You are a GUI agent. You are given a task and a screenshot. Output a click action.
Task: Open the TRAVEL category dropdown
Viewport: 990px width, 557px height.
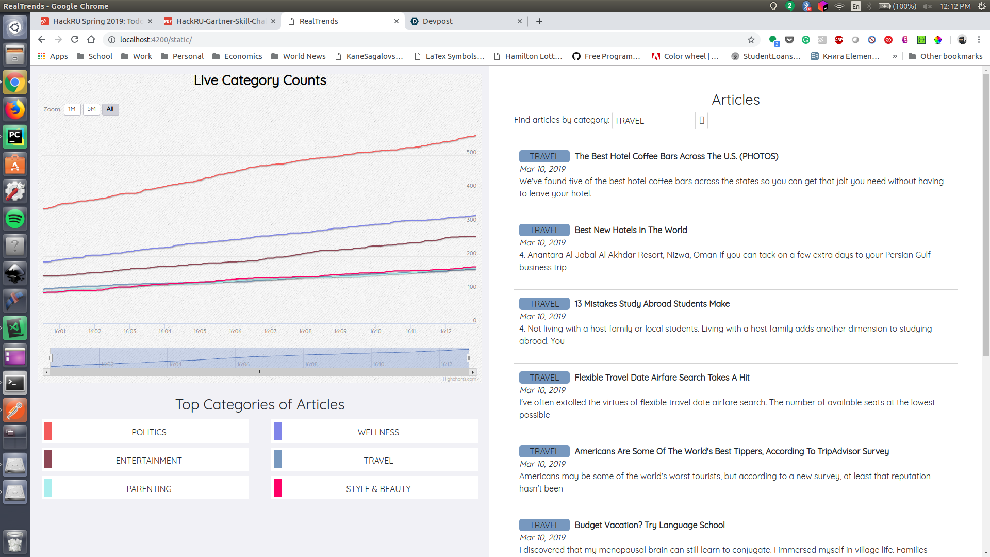pyautogui.click(x=701, y=121)
